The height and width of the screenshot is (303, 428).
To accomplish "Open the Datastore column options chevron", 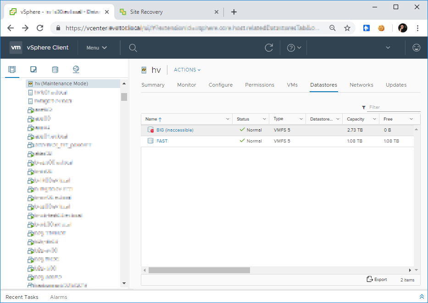I will pyautogui.click(x=338, y=119).
